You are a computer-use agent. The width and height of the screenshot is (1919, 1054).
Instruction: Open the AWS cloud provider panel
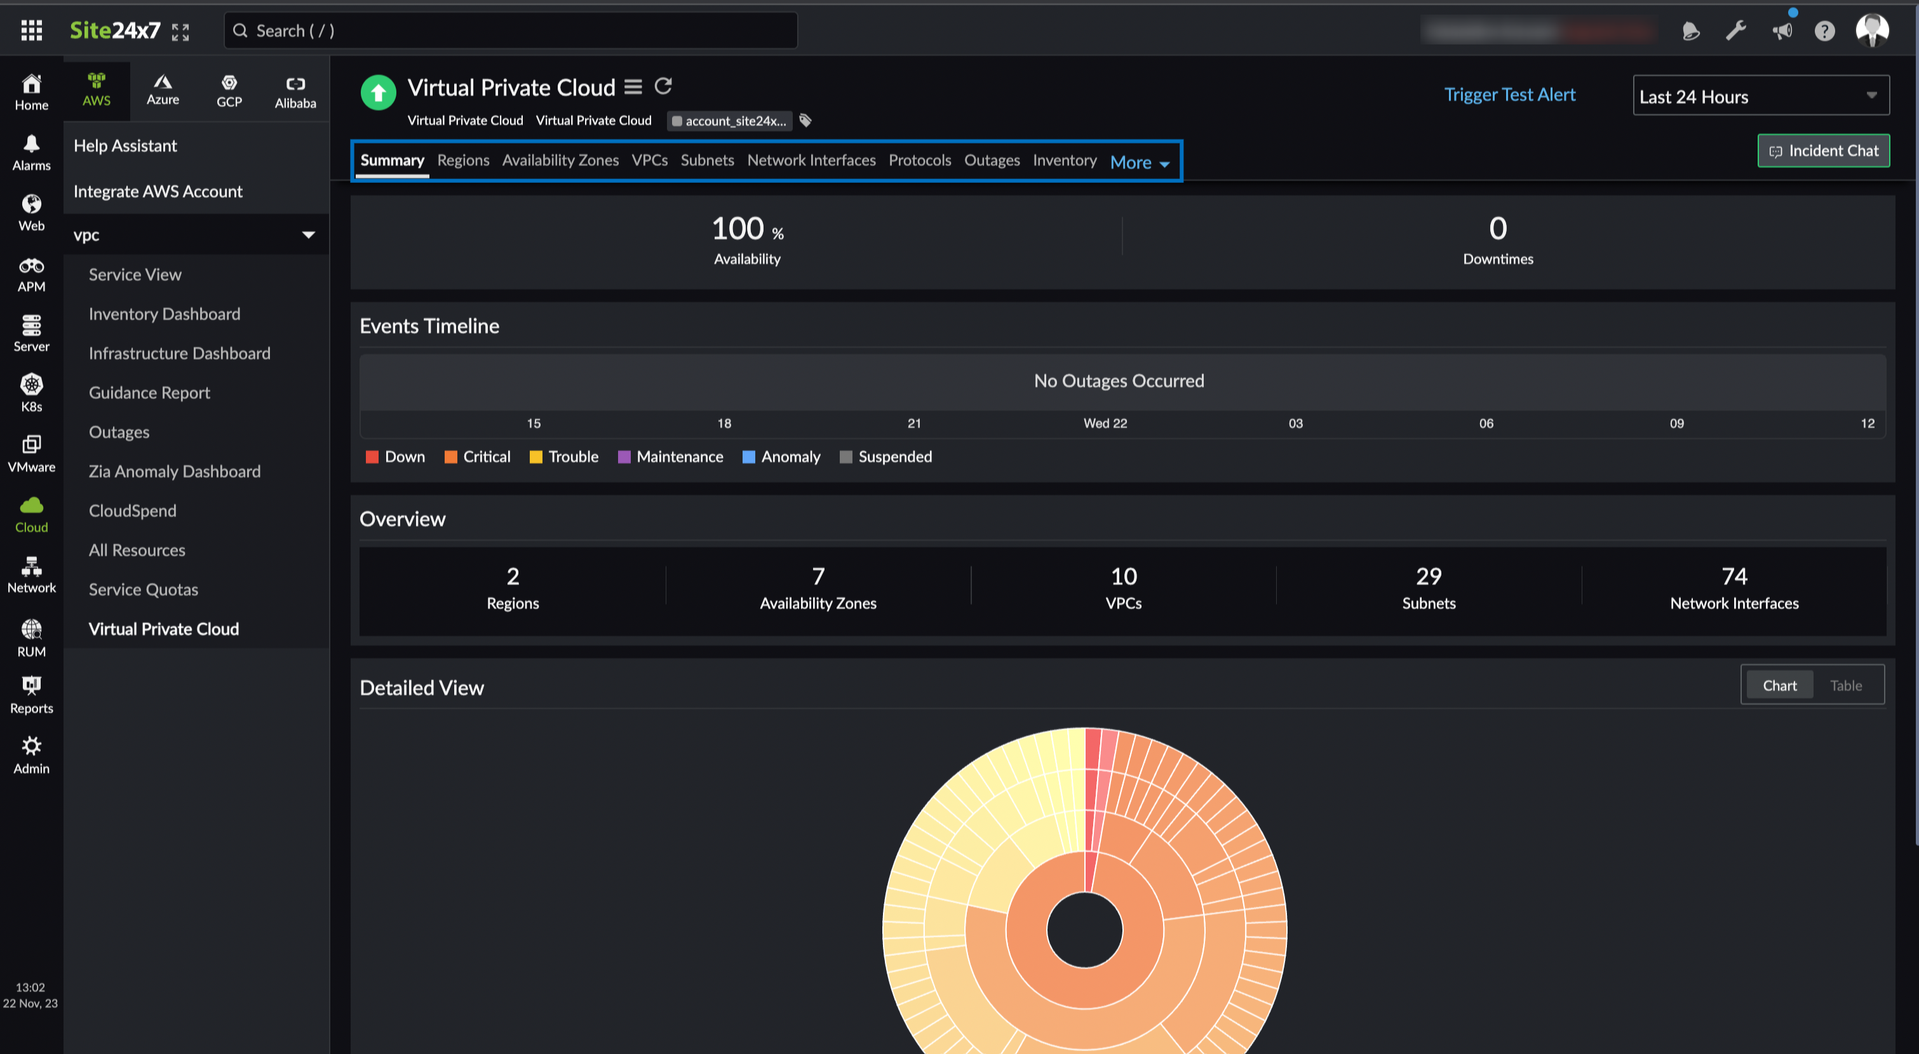point(96,90)
